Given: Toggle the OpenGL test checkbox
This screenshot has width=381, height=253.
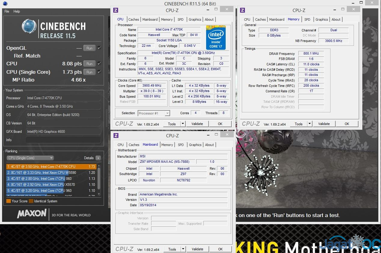Looking at the screenshot, I should tap(99, 48).
